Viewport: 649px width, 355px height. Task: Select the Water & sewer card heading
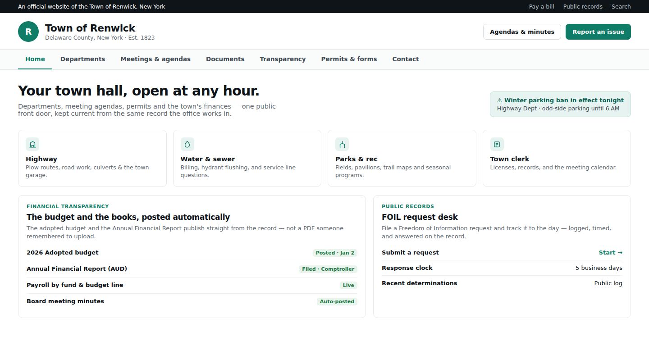click(208, 159)
